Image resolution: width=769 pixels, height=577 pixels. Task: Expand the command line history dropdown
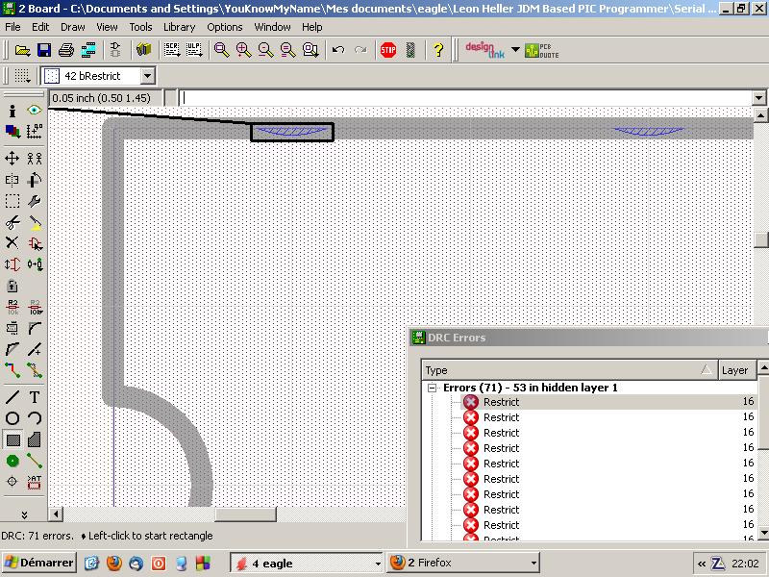pos(758,98)
